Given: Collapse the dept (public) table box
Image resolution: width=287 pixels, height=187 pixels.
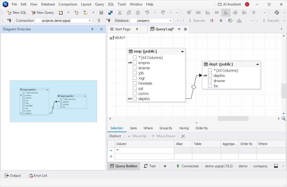Looking at the screenshot, I should click(x=257, y=64).
